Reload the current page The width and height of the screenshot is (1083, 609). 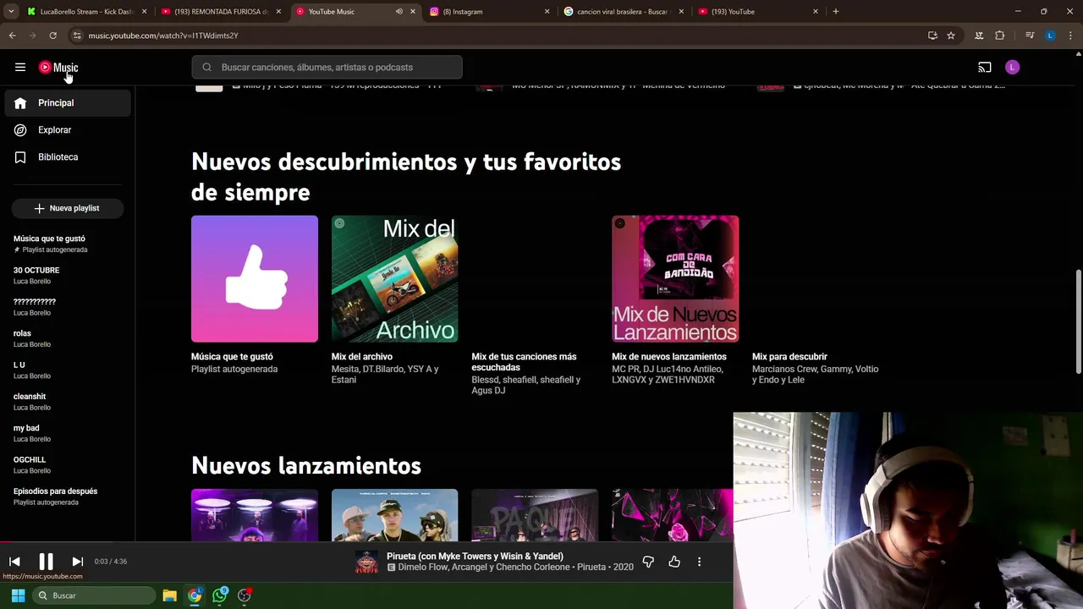click(x=52, y=36)
